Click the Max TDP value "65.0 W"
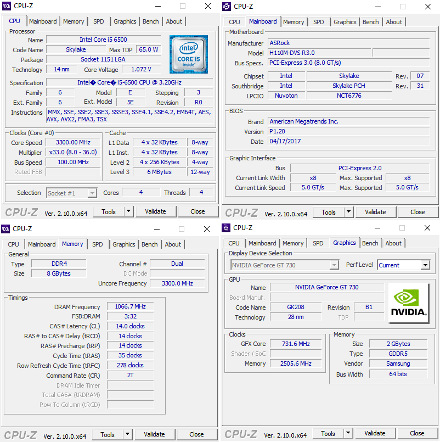 149,49
